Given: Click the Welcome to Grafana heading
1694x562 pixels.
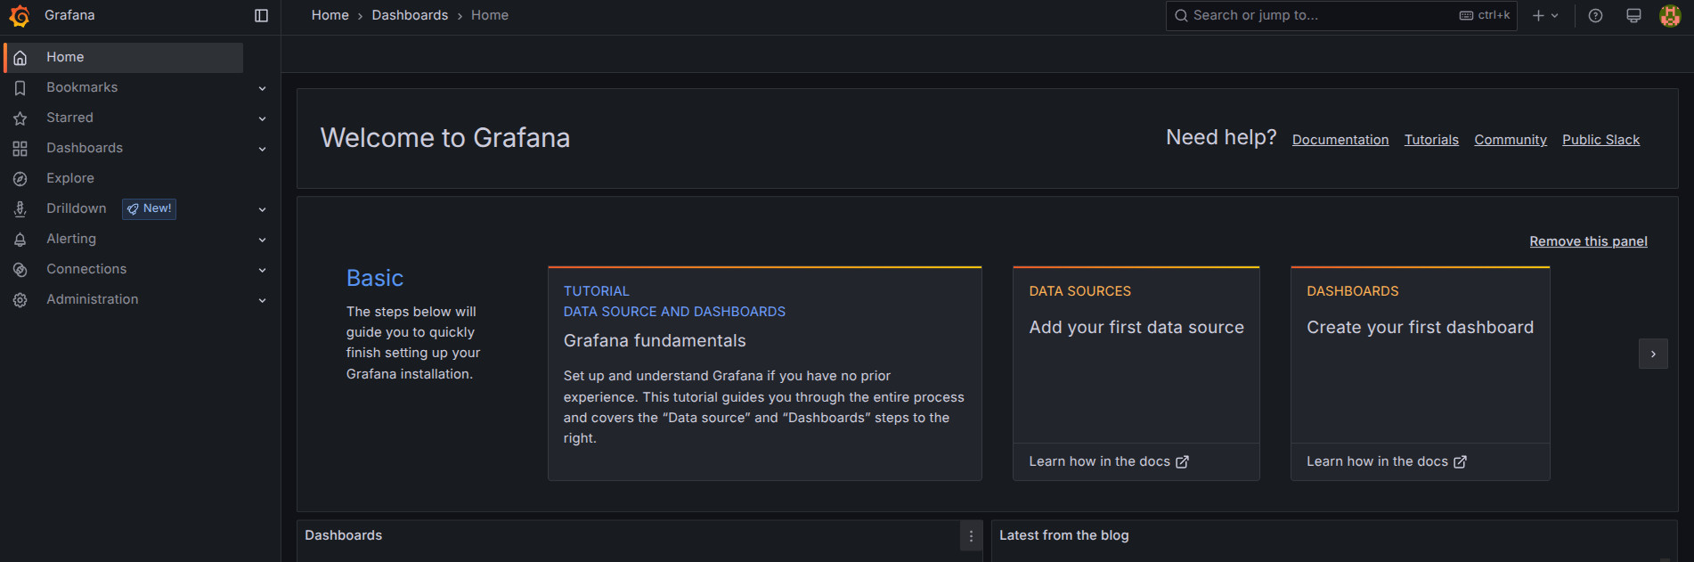Looking at the screenshot, I should coord(445,138).
